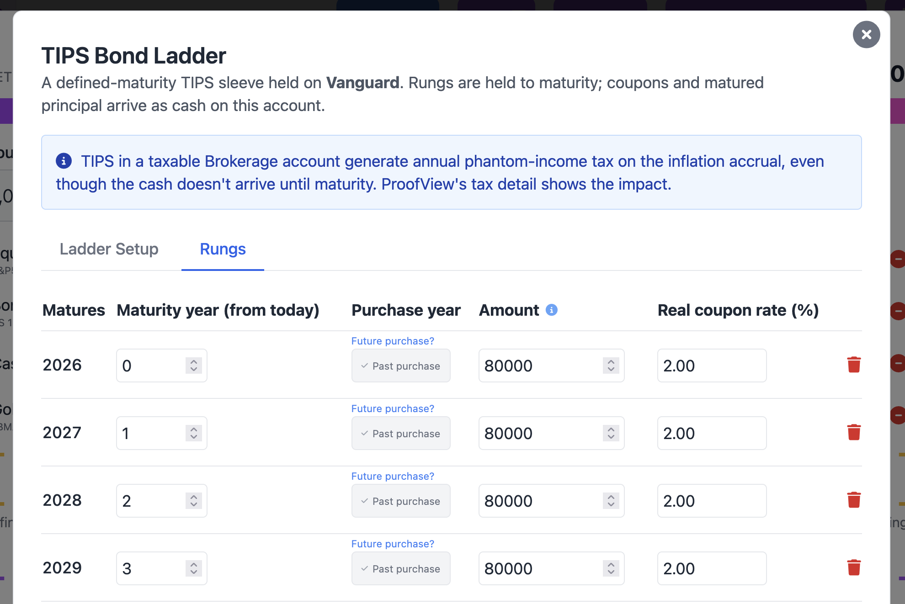
Task: Click Future purchase? link for 2027 rung
Action: [x=393, y=408]
